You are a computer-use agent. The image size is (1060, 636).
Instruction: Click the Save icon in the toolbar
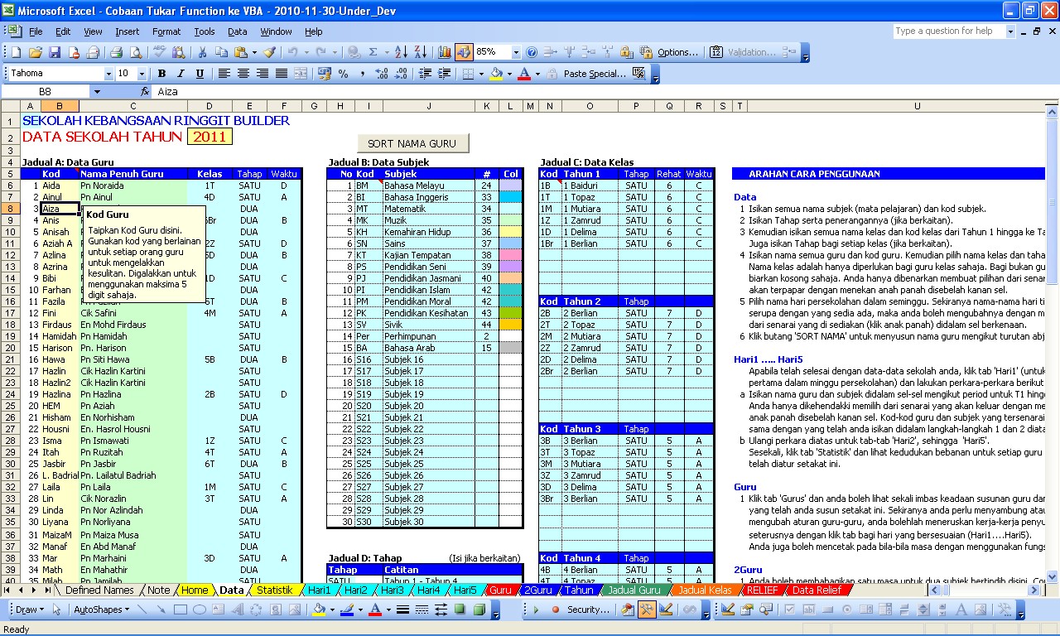[55, 52]
